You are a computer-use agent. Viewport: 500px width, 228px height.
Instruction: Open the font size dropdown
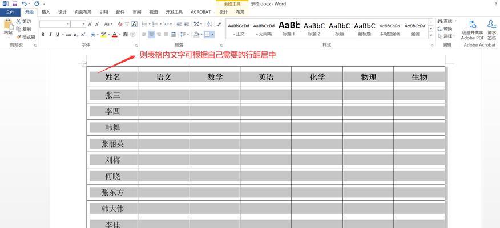[x=84, y=24]
